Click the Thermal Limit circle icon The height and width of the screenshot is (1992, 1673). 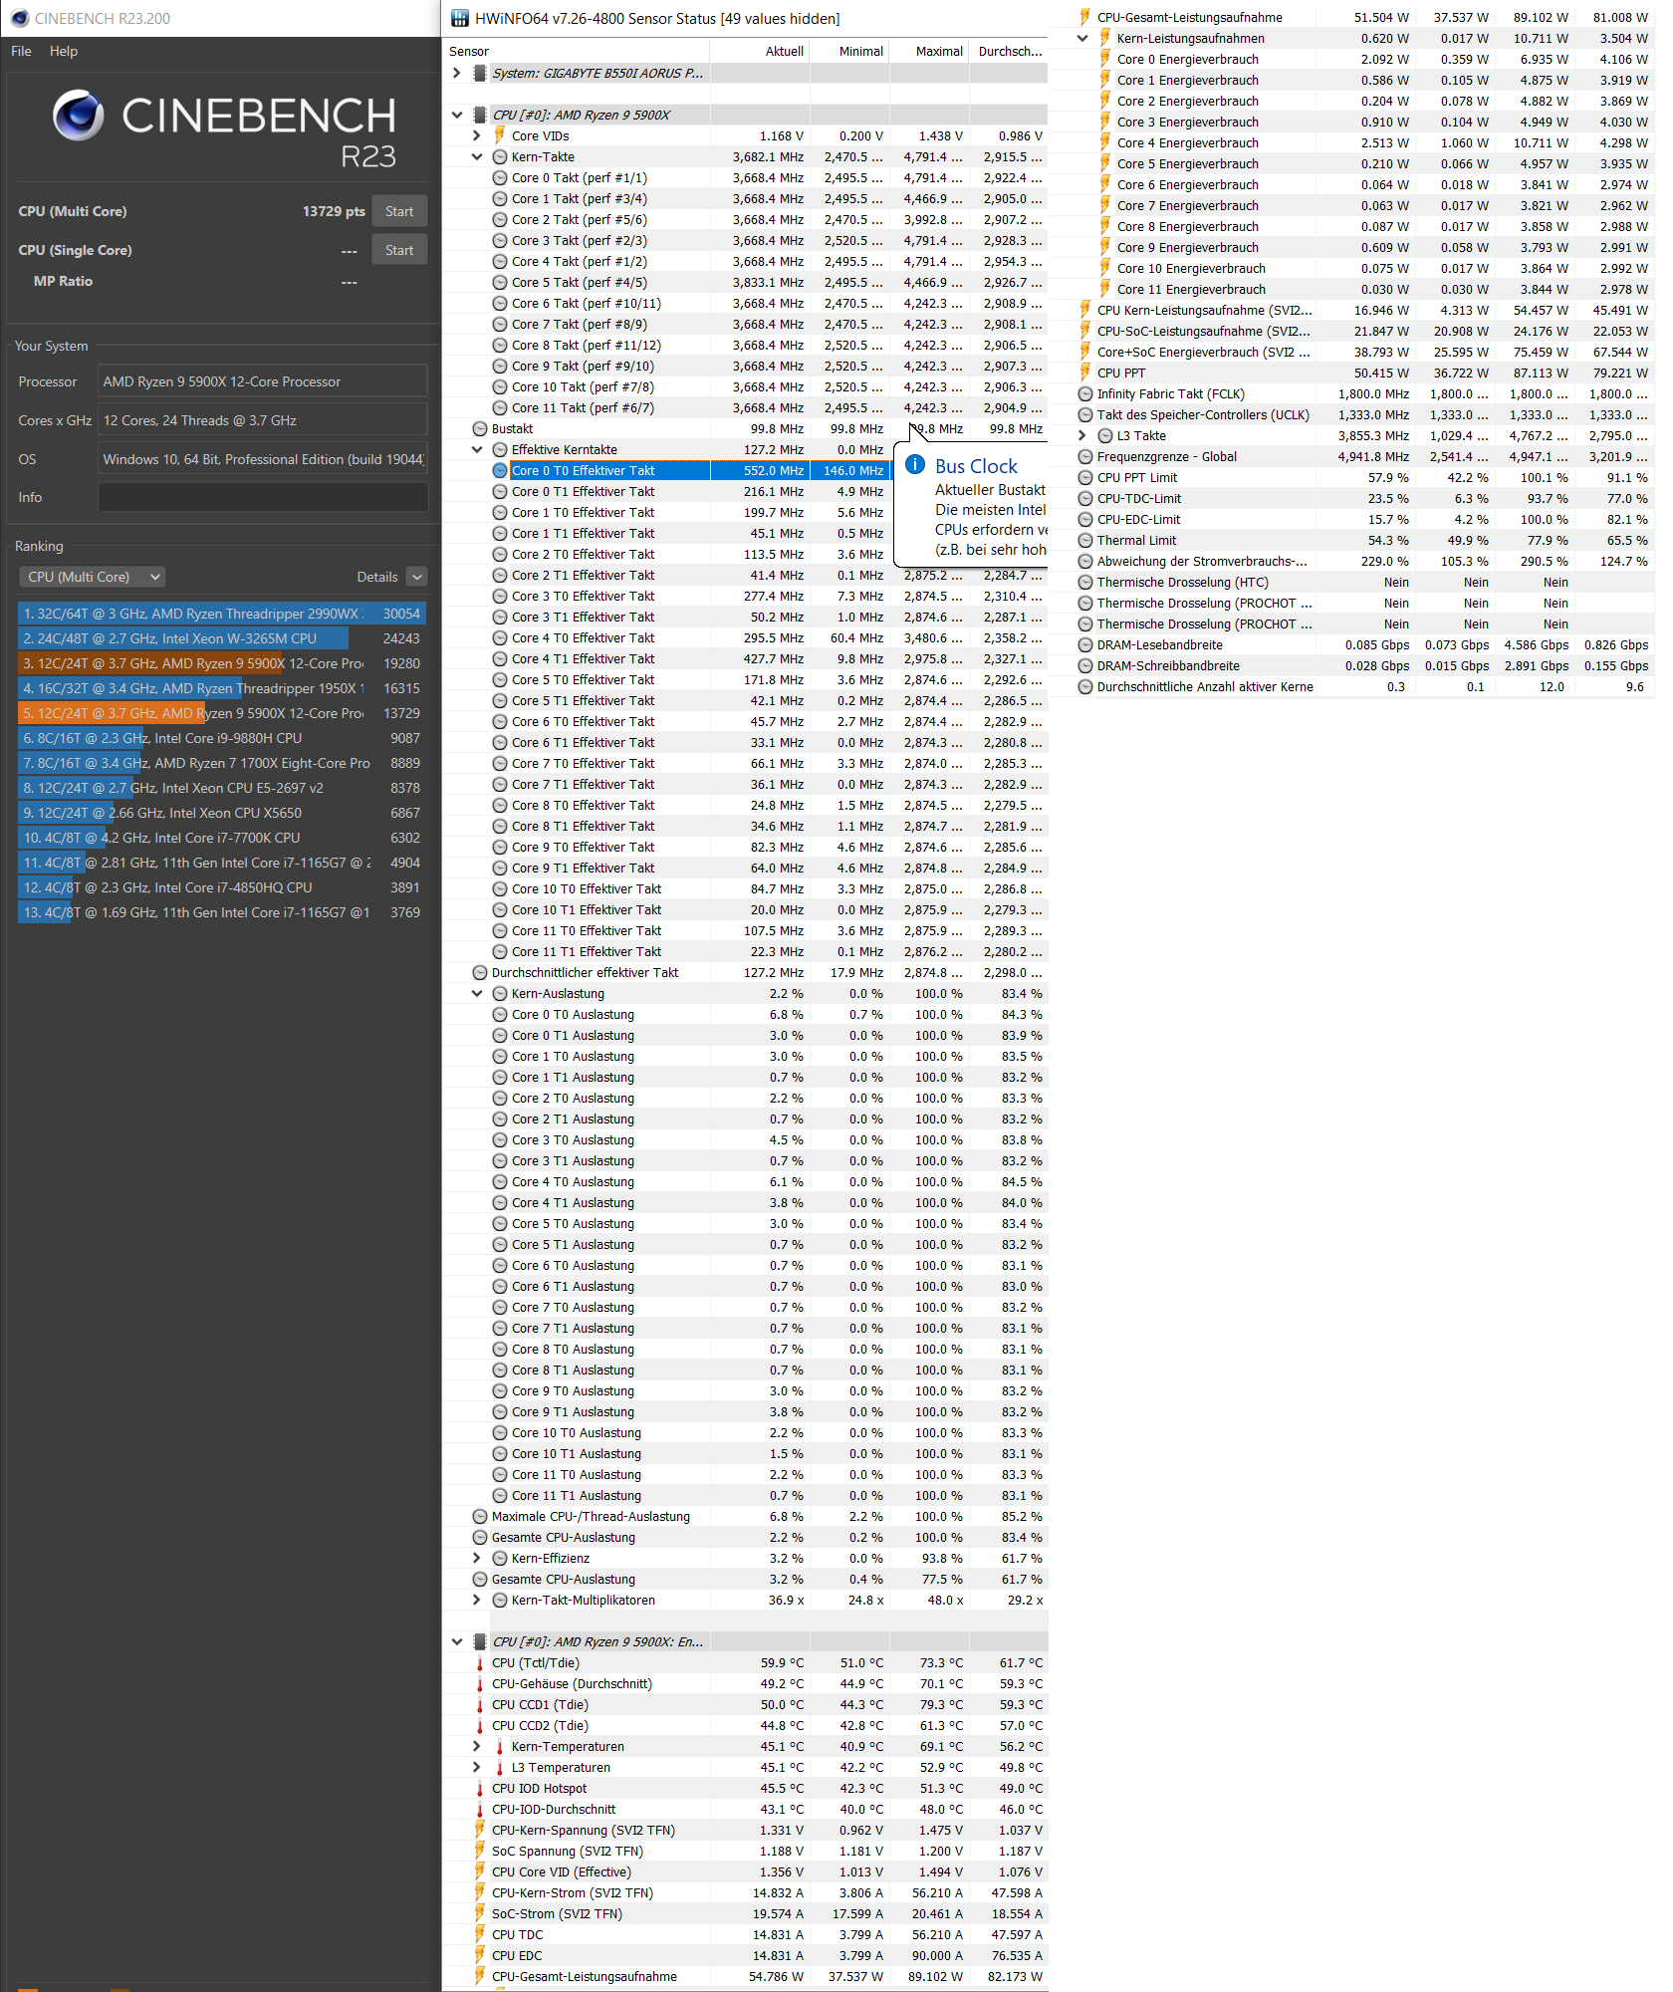(x=1085, y=540)
